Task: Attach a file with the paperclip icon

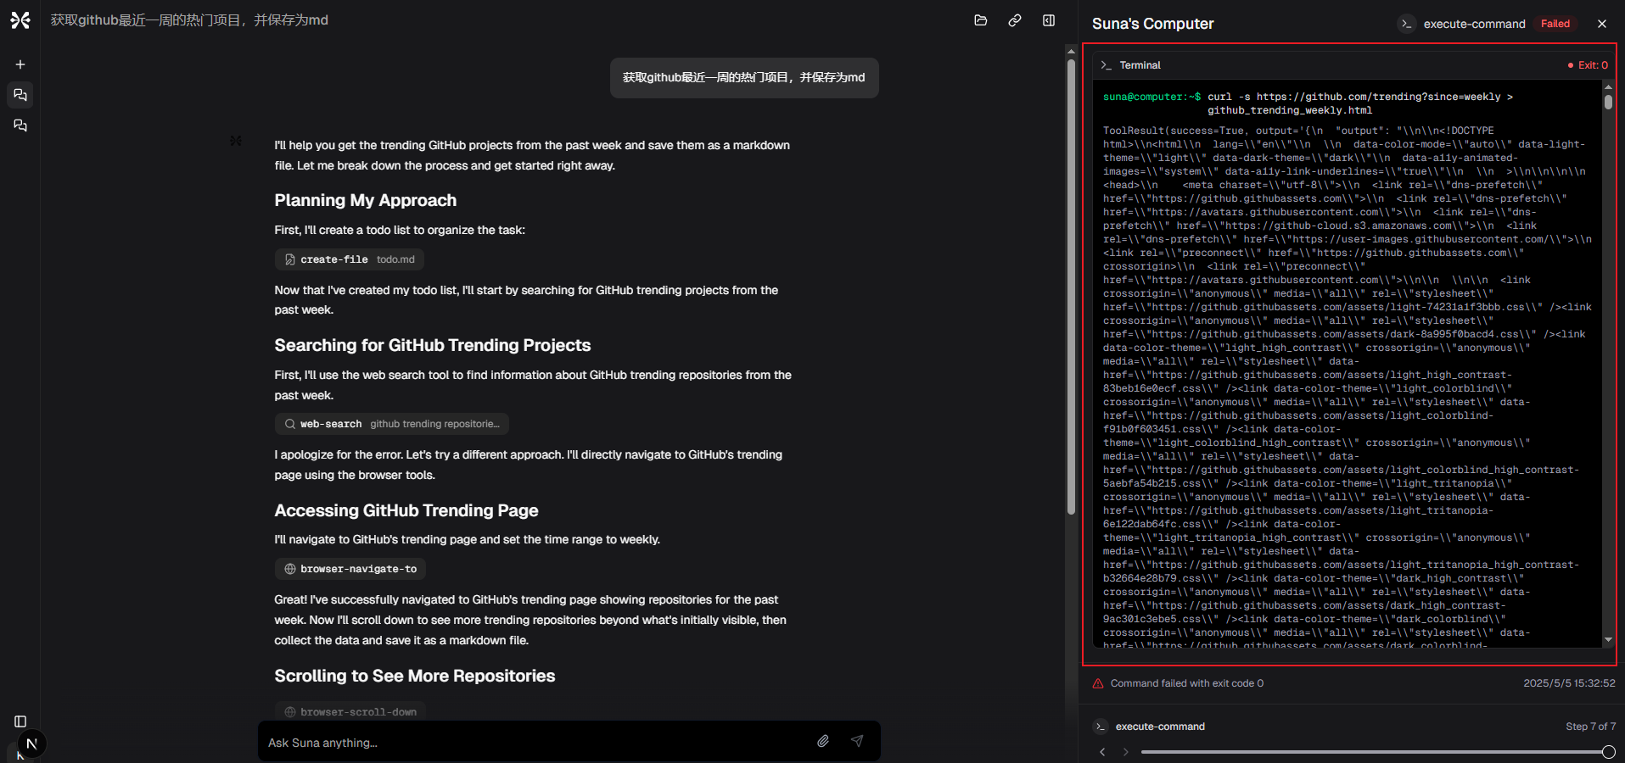Action: point(823,741)
